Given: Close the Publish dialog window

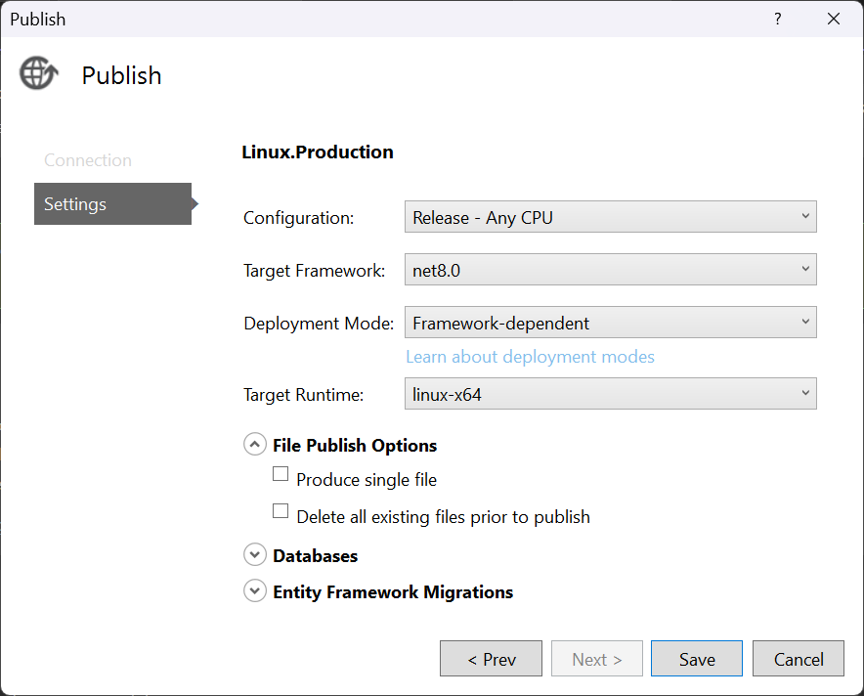Looking at the screenshot, I should pyautogui.click(x=834, y=19).
